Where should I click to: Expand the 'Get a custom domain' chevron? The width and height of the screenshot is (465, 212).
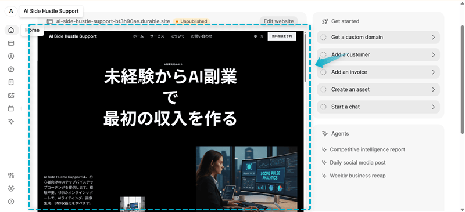pos(433,37)
